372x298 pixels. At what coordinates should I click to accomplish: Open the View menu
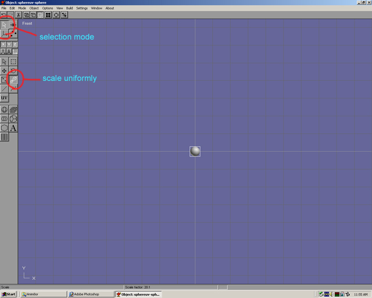tap(59, 8)
